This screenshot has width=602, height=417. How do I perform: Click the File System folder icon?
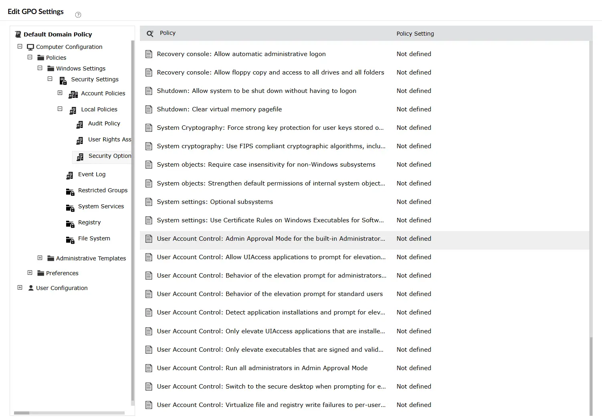point(70,240)
